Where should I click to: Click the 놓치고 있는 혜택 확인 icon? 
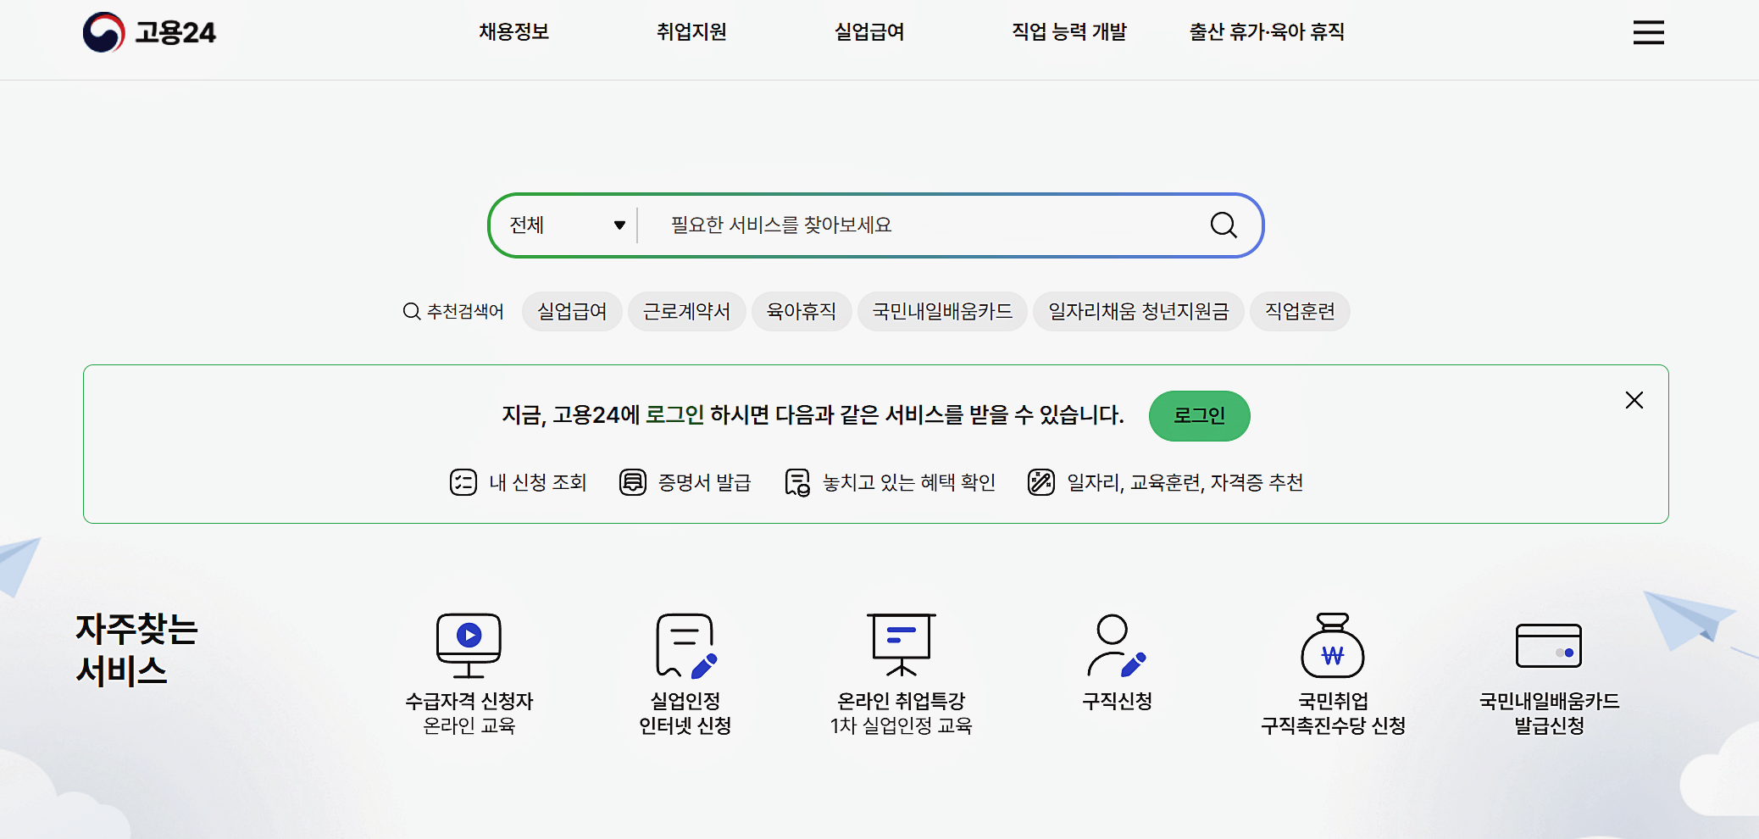[797, 482]
